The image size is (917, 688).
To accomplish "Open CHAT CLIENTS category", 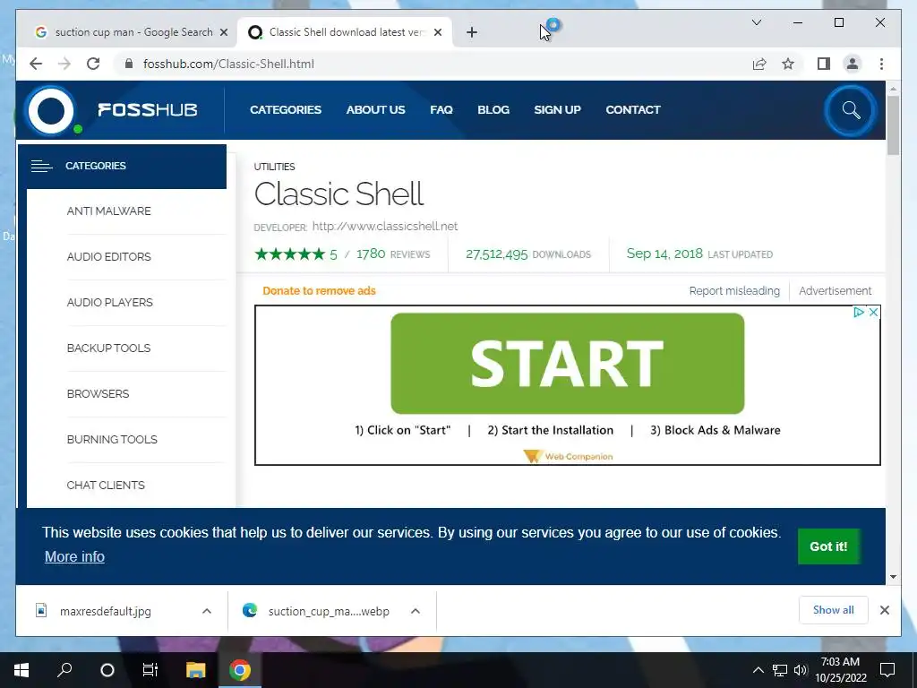I will pos(106,485).
